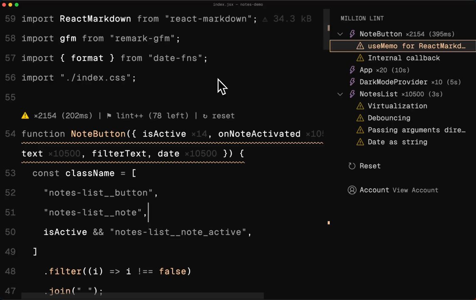Viewport: 476px width, 300px height.
Task: Click warning icon next to Virtualization
Action: (x=360, y=106)
